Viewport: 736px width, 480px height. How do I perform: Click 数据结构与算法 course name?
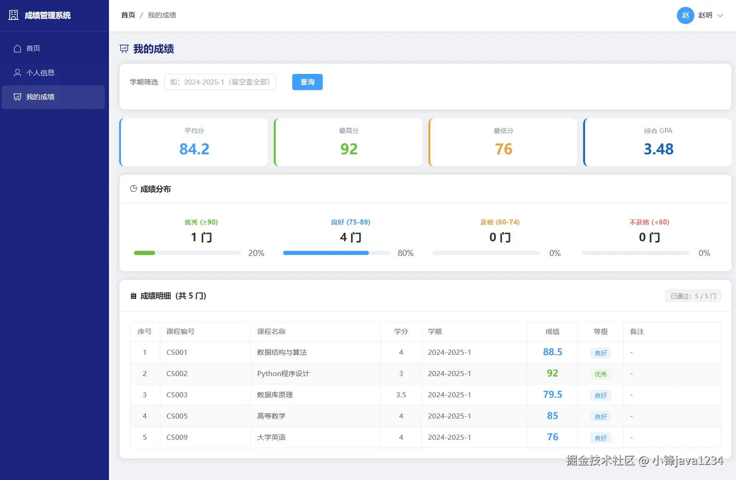point(282,352)
